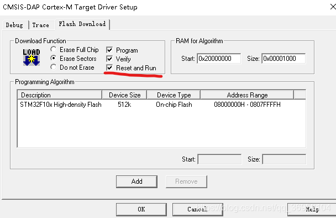Uncheck Reset and Run checkbox
The image size is (336, 218).
coord(109,68)
